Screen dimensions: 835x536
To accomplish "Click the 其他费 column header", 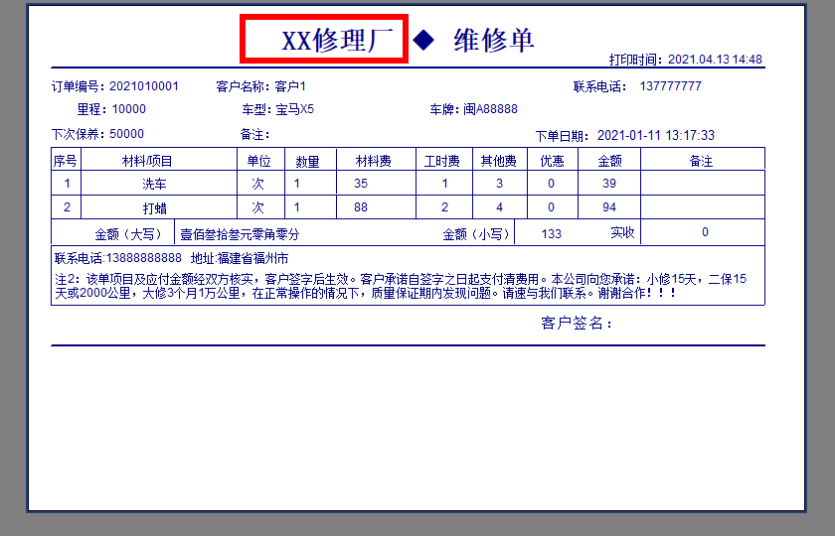I will click(x=498, y=161).
